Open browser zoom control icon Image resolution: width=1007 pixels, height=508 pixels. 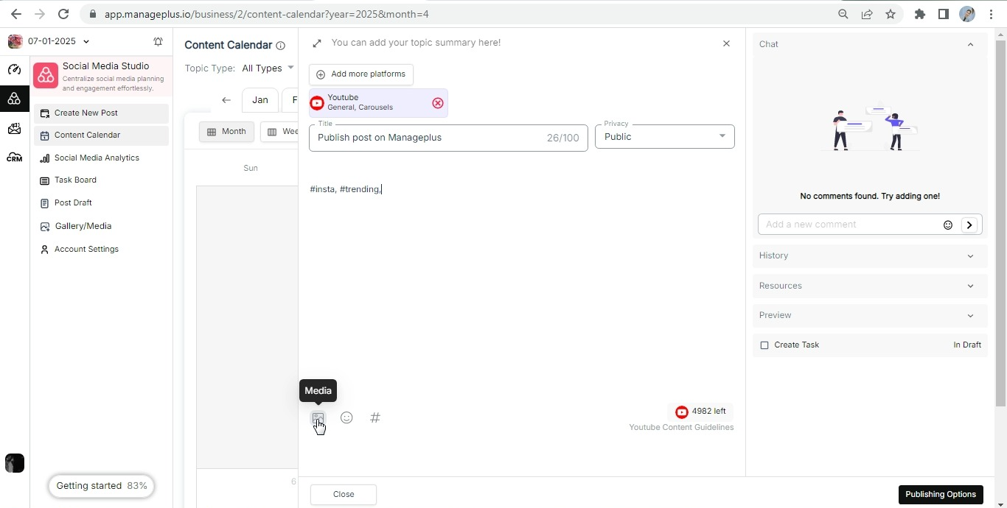[x=843, y=14]
